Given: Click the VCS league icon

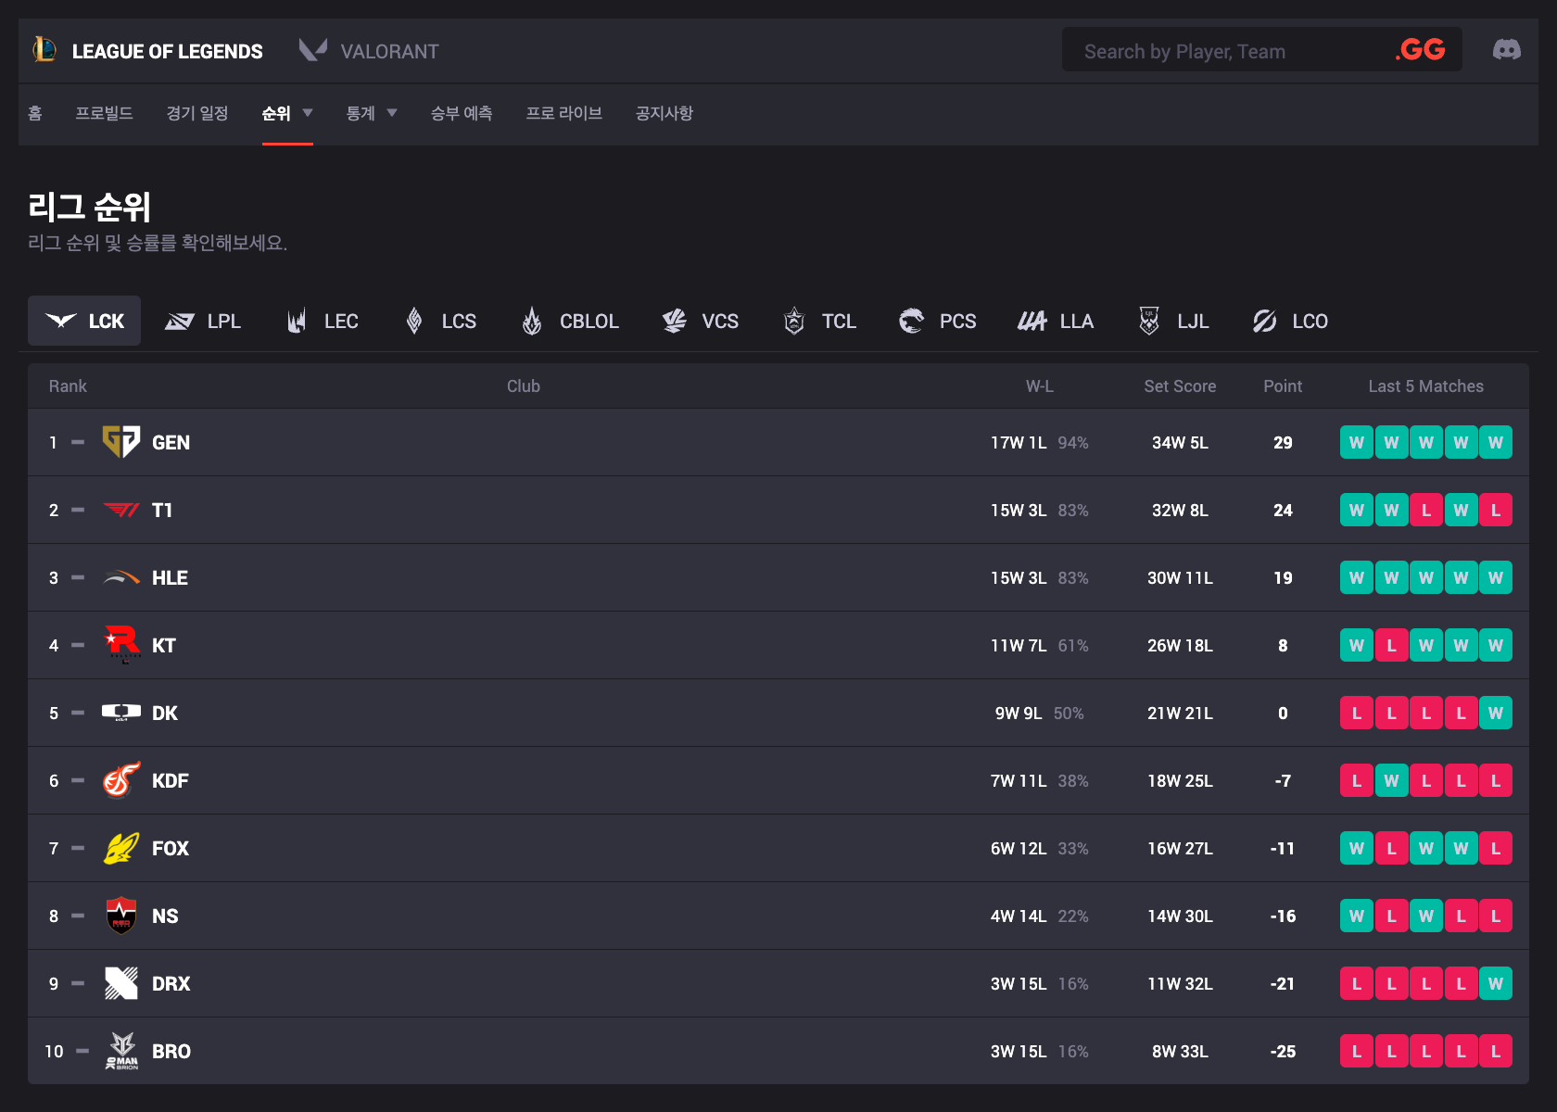Looking at the screenshot, I should pos(675,322).
